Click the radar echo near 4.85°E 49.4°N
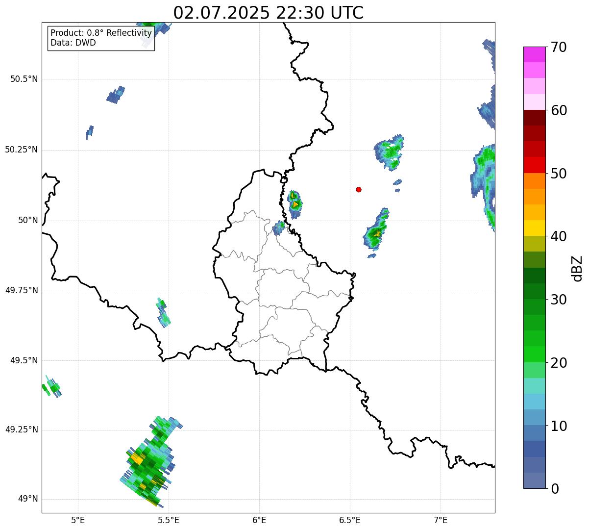 51,387
